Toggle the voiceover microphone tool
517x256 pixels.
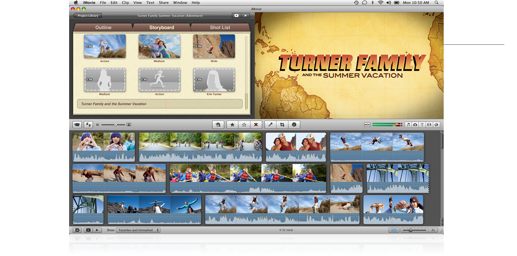tap(270, 125)
